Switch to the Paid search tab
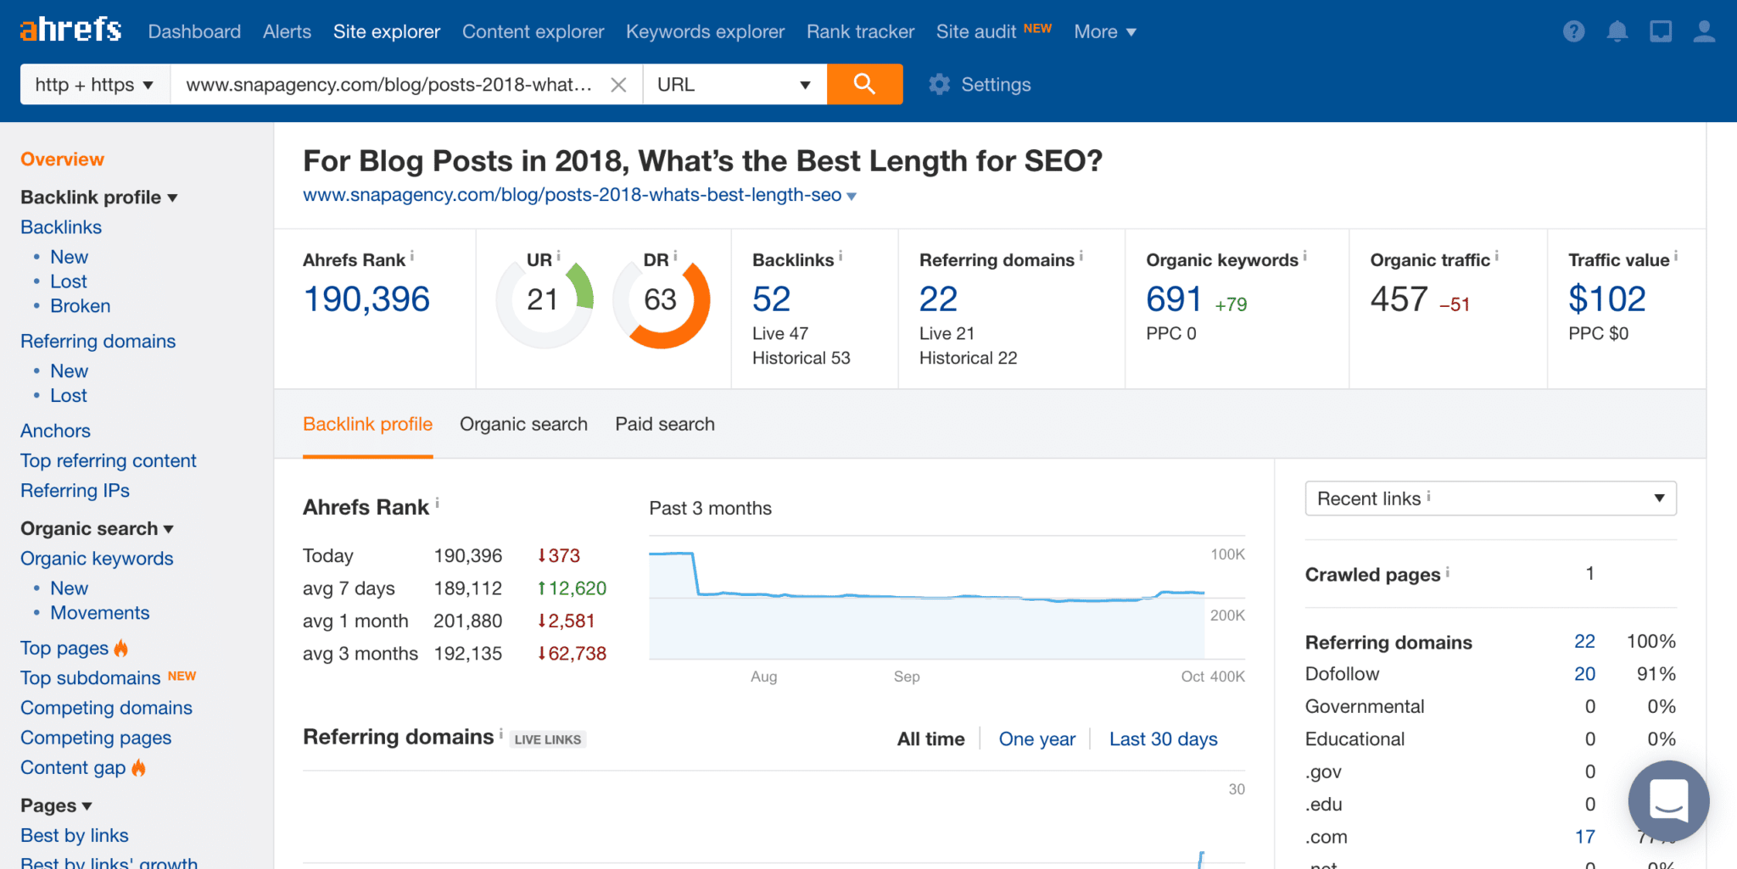The width and height of the screenshot is (1737, 869). coord(665,424)
